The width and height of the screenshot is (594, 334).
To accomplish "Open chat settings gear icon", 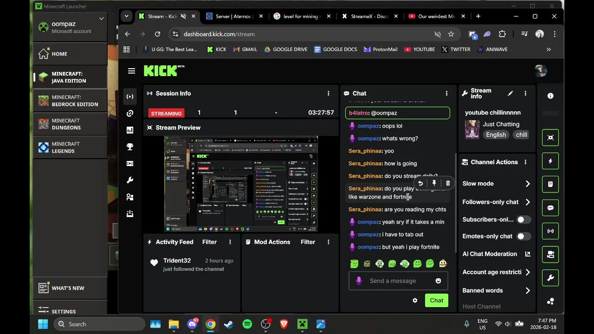I will [415, 300].
